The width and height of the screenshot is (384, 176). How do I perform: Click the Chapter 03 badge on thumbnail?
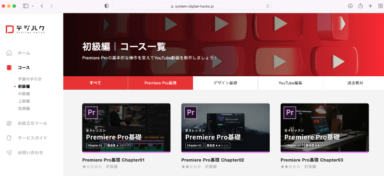point(294,145)
